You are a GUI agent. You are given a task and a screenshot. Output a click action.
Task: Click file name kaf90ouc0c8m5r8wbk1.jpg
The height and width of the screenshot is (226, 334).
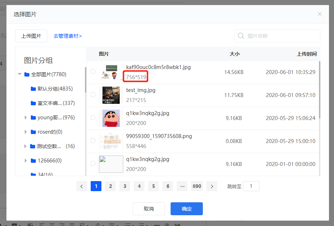(x=158, y=67)
